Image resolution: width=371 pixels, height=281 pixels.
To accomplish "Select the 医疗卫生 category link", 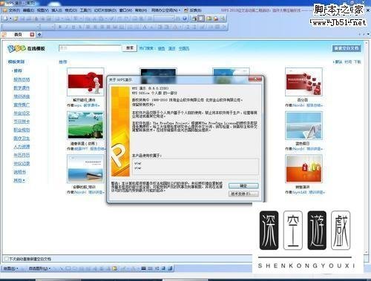I will [22, 139].
